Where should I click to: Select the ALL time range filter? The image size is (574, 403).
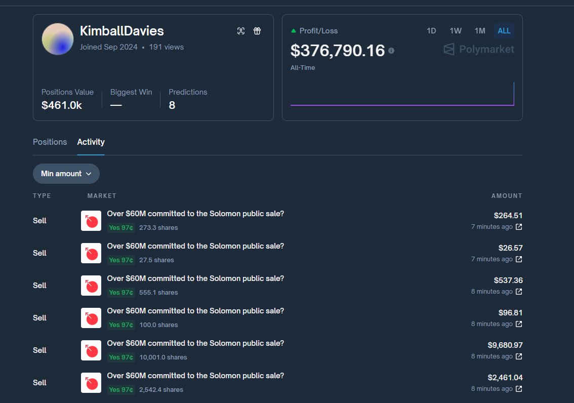(x=504, y=30)
